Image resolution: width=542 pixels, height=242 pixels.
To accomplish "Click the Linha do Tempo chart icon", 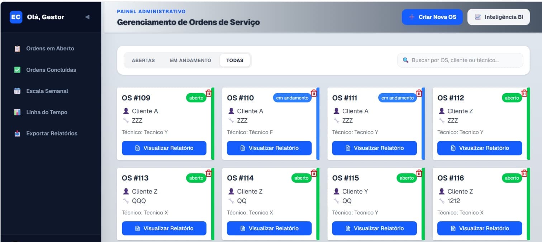I will [17, 112].
